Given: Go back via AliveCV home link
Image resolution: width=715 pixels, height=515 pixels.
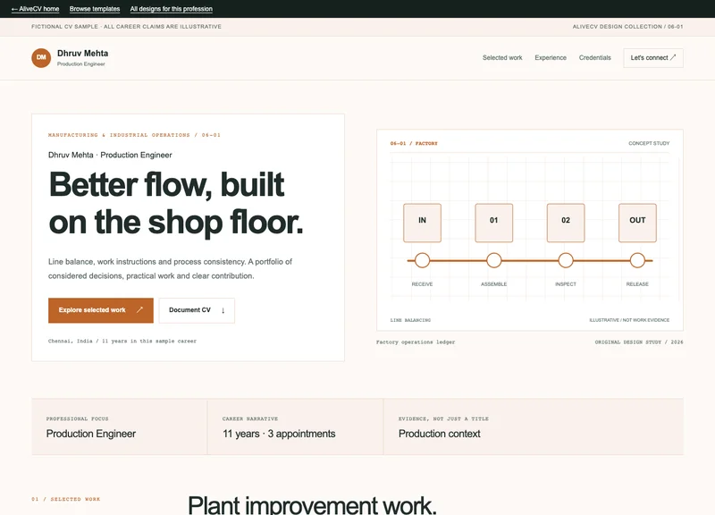Looking at the screenshot, I should pos(35,9).
